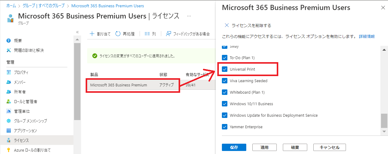This screenshot has width=388, height=154.
Task: Open the ellipsis menu beside ライセンス title
Action: [x=189, y=16]
